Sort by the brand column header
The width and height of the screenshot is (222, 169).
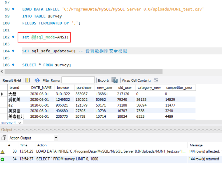coord(18,88)
